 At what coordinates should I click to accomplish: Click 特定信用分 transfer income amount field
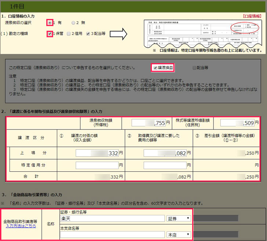coord(97,165)
